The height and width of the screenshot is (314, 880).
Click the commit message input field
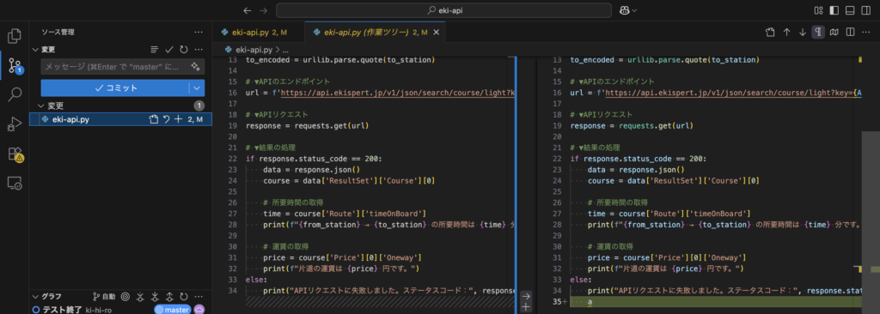coord(116,67)
